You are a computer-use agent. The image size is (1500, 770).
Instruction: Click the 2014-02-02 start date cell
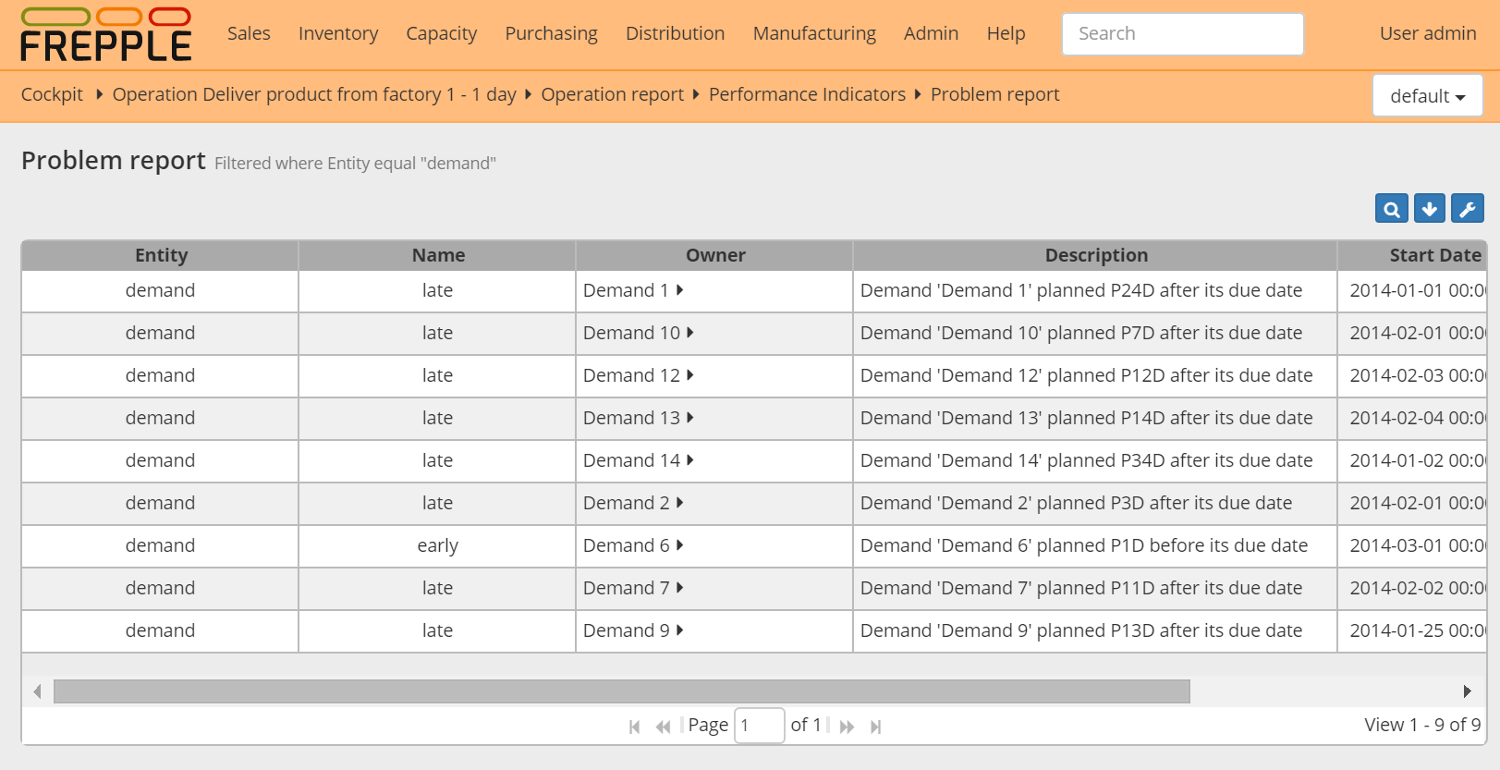click(1412, 589)
